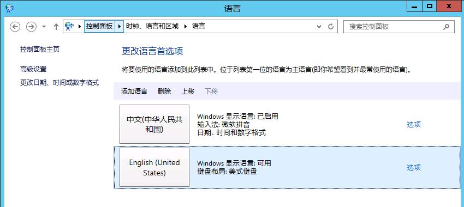
Task: Click 添加语言 in the toolbar
Action: pyautogui.click(x=134, y=92)
